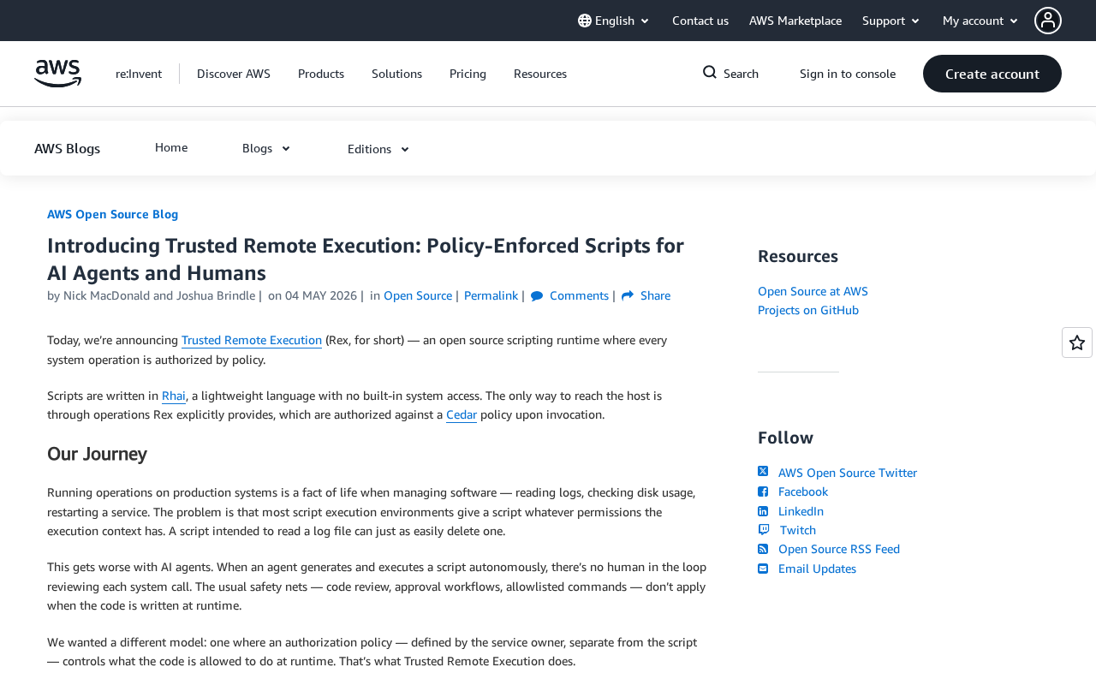Visit AWS Marketplace link
This screenshot has height=685, width=1096.
(x=795, y=21)
